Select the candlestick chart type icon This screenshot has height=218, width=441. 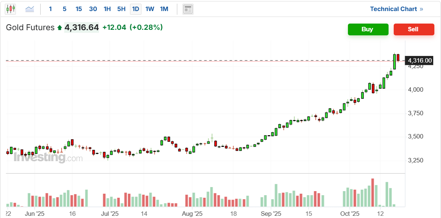(x=10, y=9)
